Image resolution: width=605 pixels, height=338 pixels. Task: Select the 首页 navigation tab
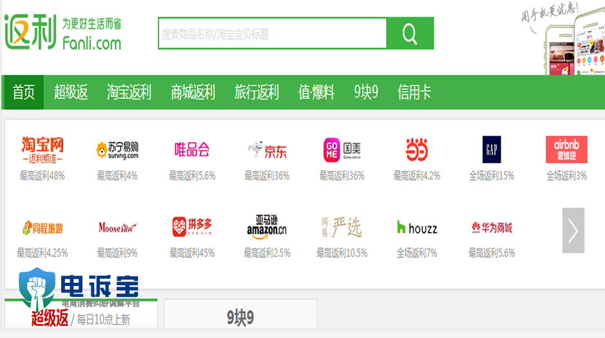click(x=23, y=93)
